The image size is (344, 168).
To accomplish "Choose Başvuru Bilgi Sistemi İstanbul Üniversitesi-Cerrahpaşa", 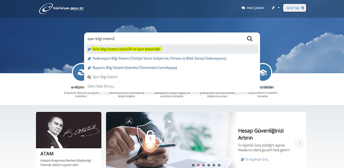I will click(x=135, y=68).
